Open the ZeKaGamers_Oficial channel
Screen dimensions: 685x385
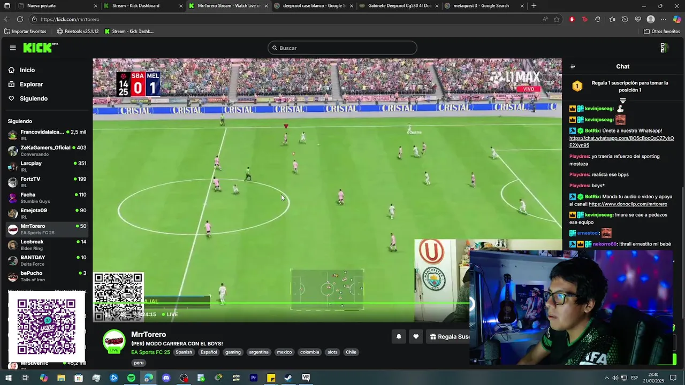pyautogui.click(x=47, y=151)
